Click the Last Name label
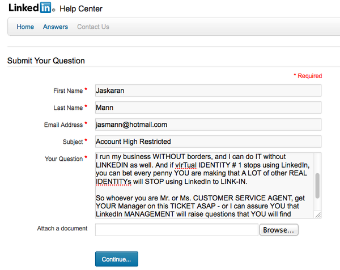This screenshot has height=270, width=340. (x=68, y=108)
